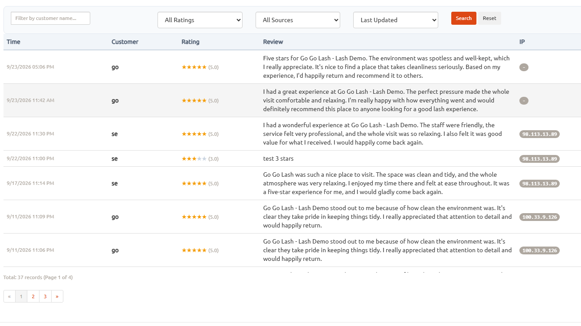The height and width of the screenshot is (326, 581).
Task: Click the IP badge on the 9/22 11:30 PM row
Action: (539, 134)
